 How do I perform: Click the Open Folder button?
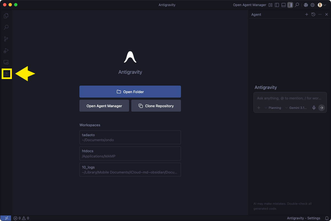coord(130,92)
